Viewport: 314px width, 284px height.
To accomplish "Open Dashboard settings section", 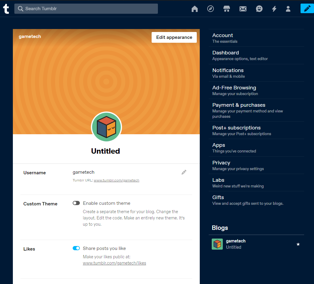I will pos(256,55).
